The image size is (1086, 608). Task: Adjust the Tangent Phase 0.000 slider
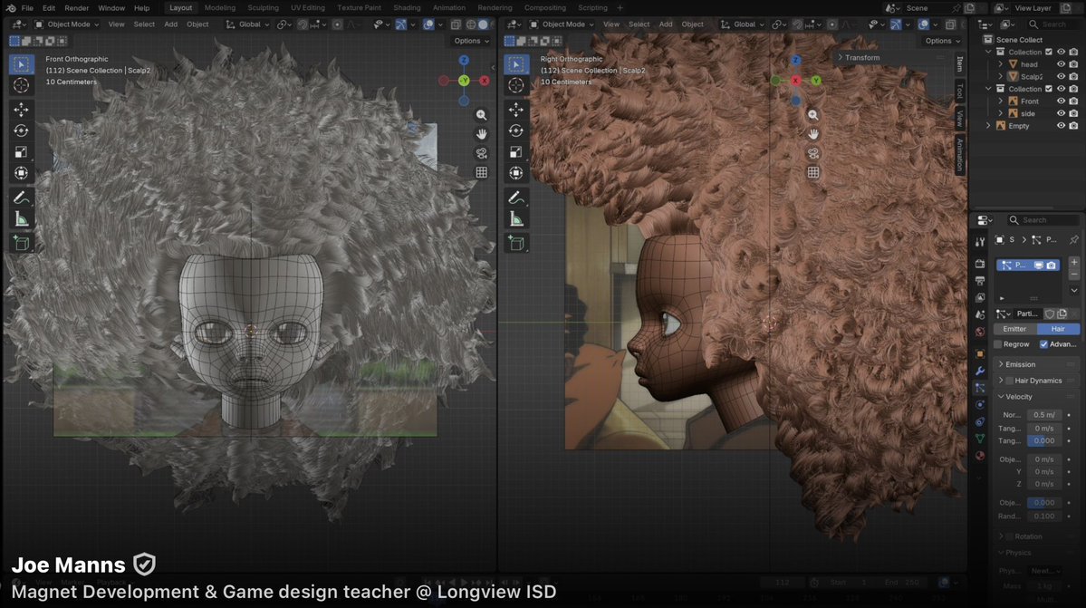(1044, 440)
